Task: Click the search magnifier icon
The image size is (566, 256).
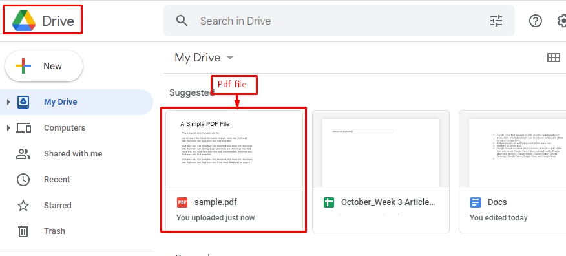Action: pyautogui.click(x=182, y=21)
